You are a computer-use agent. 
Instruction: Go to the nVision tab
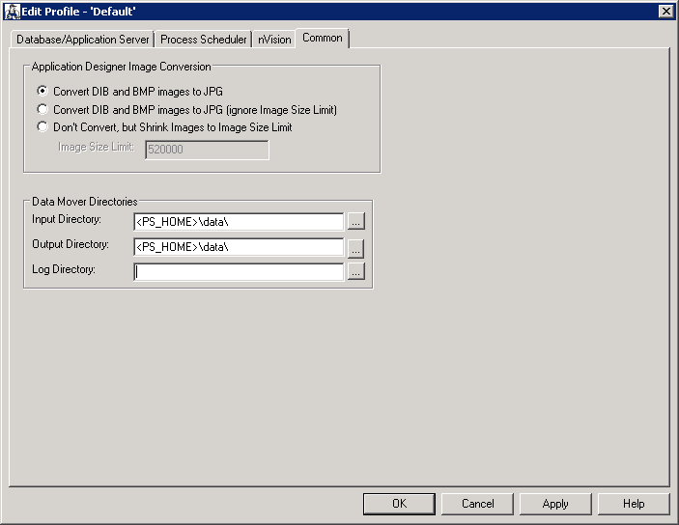pos(274,40)
